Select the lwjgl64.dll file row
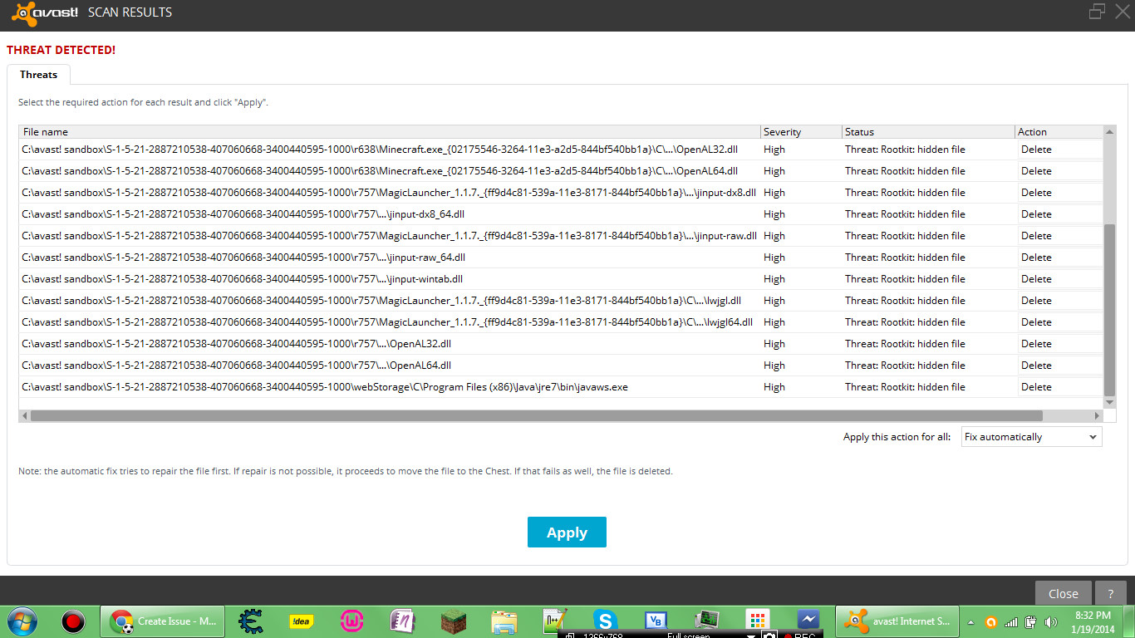The image size is (1135, 638). 561,322
